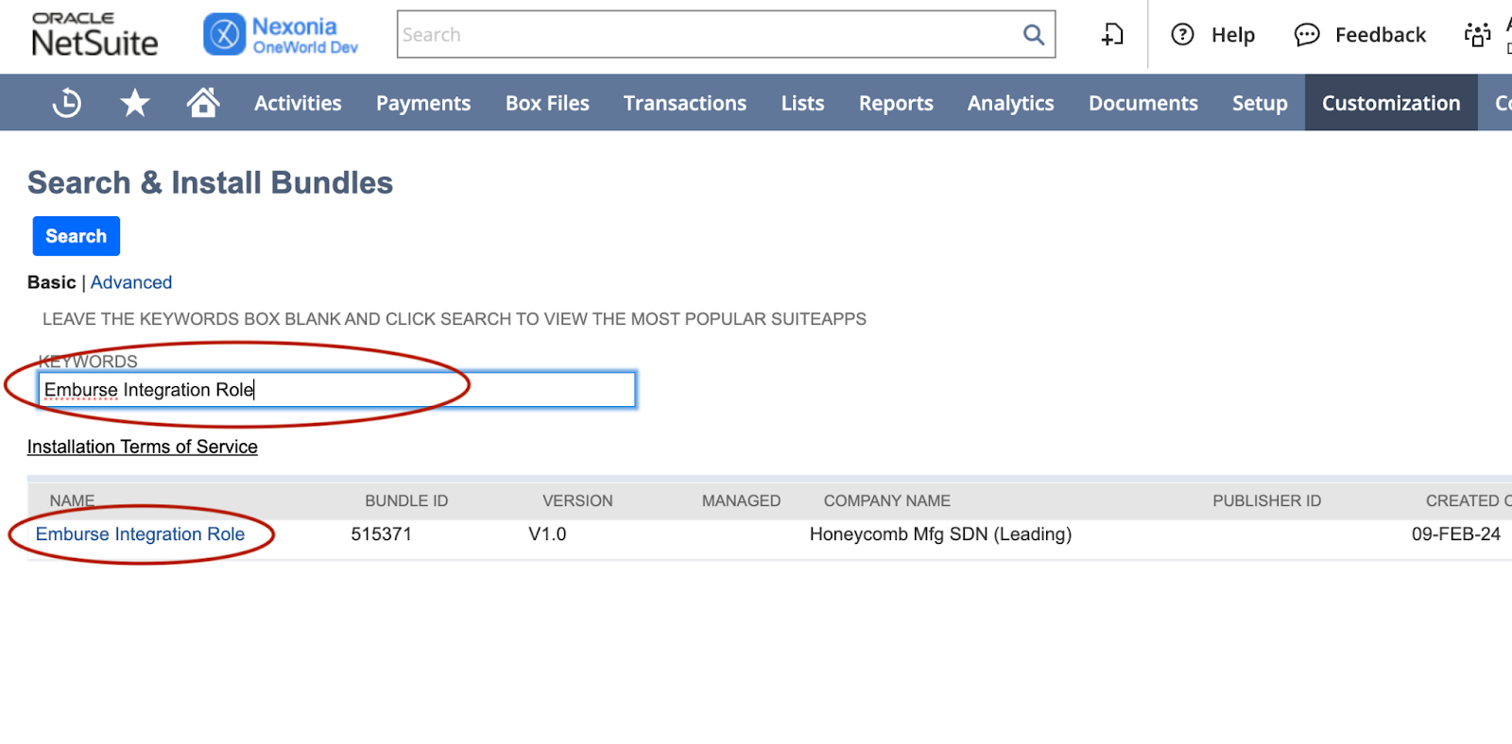
Task: Open the shortcuts star icon
Action: 135,103
